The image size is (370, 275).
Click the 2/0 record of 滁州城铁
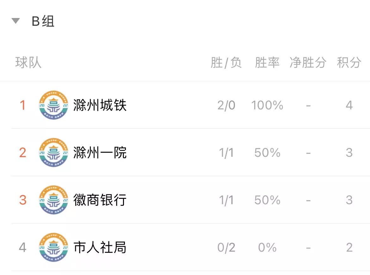[x=226, y=105]
